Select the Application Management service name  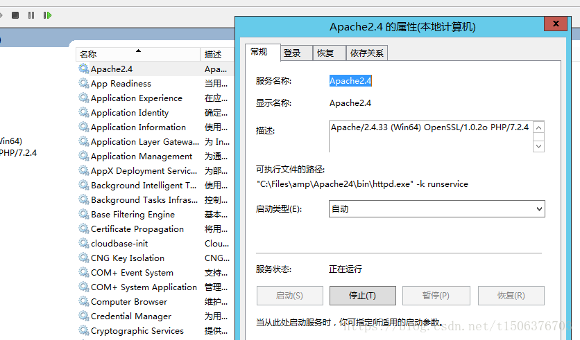(142, 156)
